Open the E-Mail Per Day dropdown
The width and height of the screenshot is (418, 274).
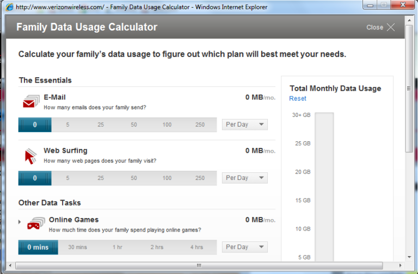(x=245, y=124)
